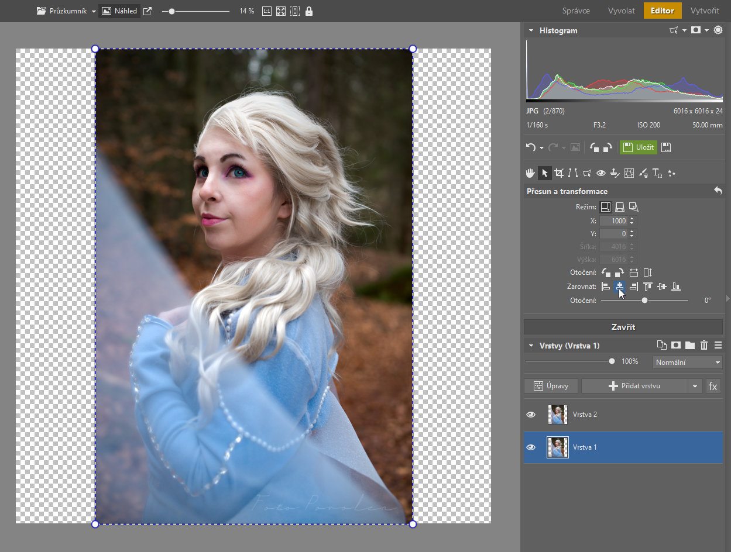Undo the last edit
The height and width of the screenshot is (552, 731).
(531, 147)
